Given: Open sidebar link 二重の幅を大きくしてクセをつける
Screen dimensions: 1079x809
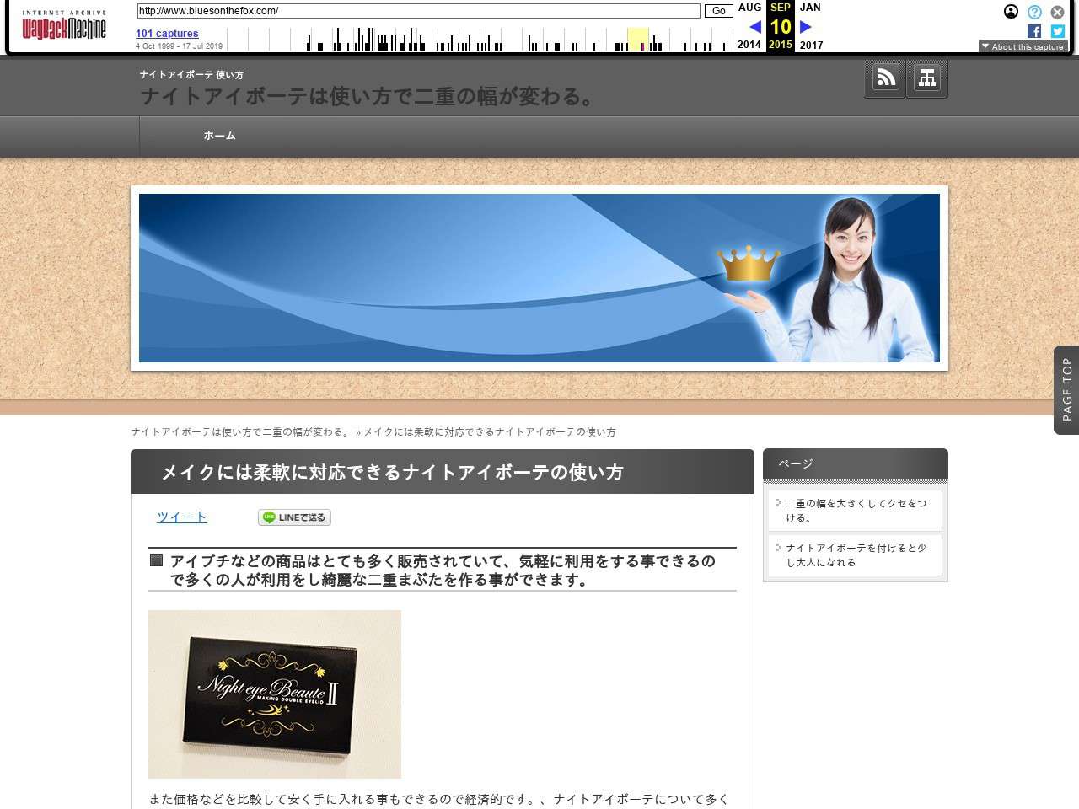Looking at the screenshot, I should pyautogui.click(x=856, y=511).
